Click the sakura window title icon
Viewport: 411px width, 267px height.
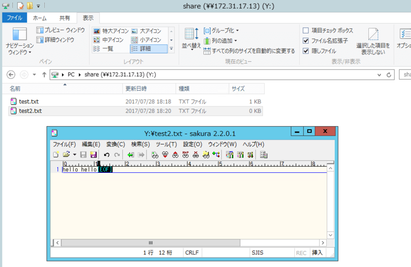point(54,133)
